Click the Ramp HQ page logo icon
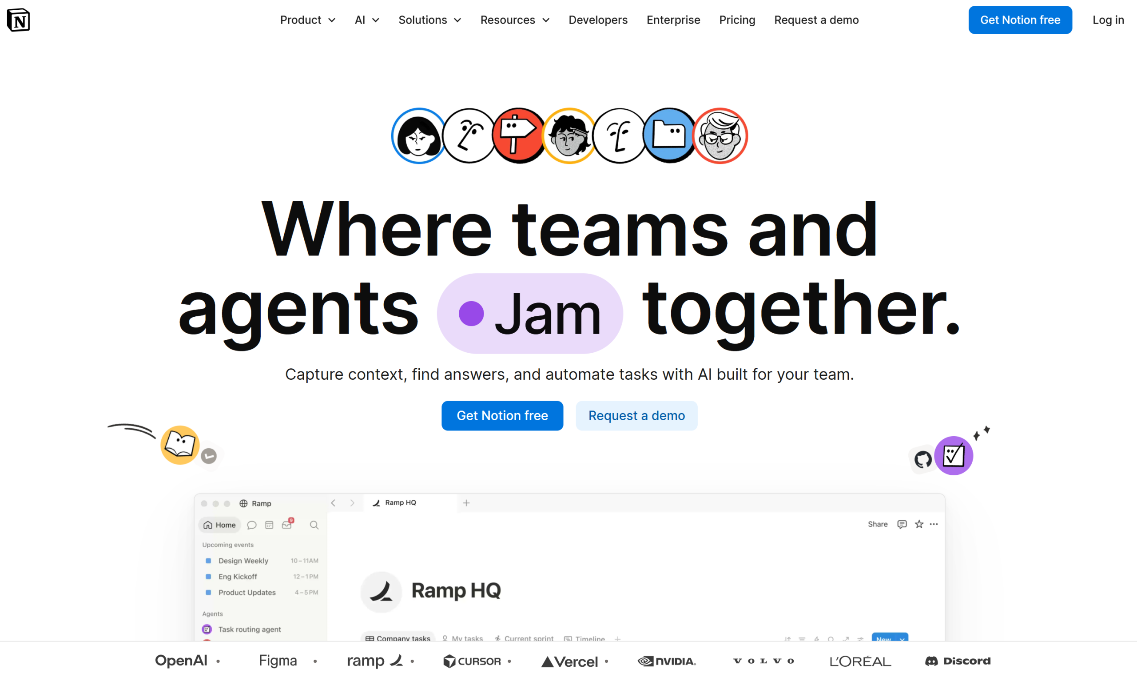Image resolution: width=1137 pixels, height=673 pixels. (x=381, y=591)
